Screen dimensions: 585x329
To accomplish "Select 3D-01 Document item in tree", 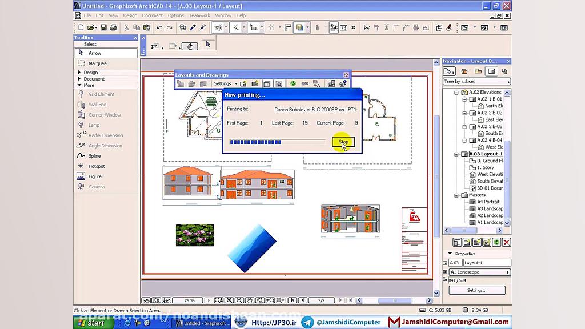I will [x=490, y=188].
